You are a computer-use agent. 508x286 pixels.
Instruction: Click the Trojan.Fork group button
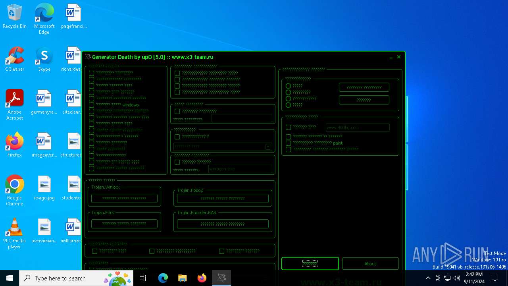click(x=124, y=224)
